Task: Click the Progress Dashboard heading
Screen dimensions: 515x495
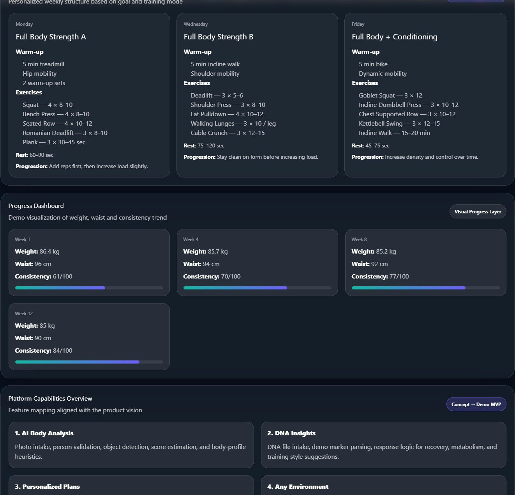Action: [x=36, y=206]
